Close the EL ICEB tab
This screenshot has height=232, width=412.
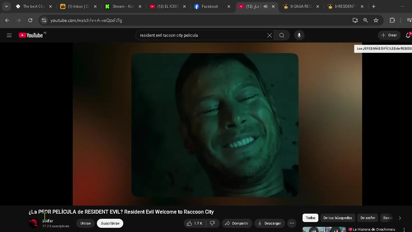pos(184,6)
